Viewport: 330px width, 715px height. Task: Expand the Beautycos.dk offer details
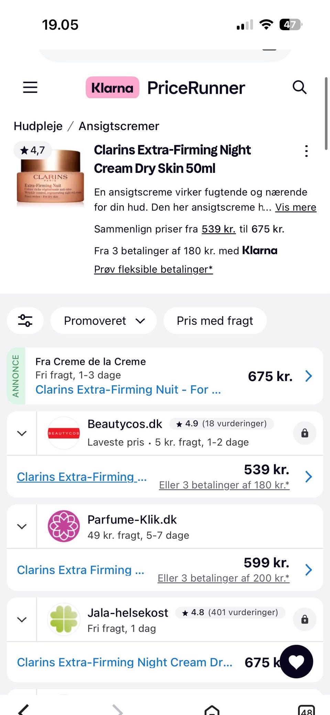point(22,433)
